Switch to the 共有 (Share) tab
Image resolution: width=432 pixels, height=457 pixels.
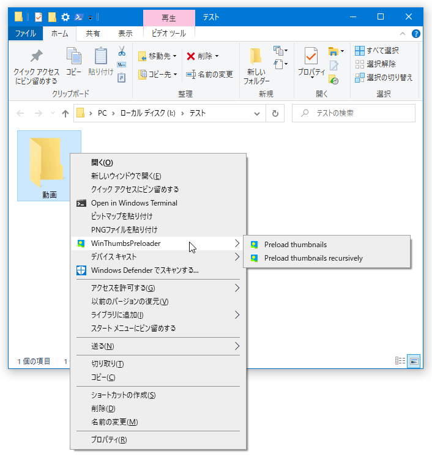[x=92, y=34]
